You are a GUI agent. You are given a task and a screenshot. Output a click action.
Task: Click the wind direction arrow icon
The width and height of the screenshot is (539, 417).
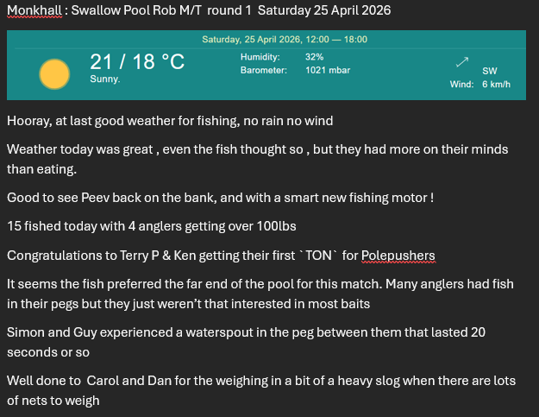[x=461, y=63]
